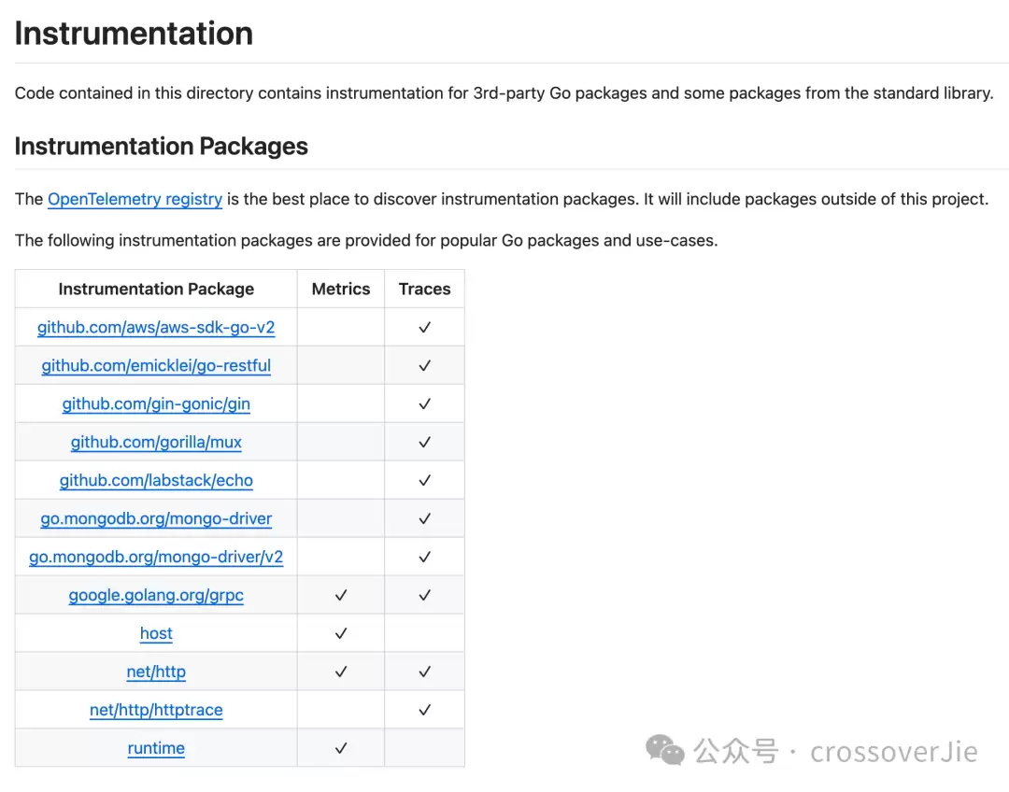
Task: Follow the runtime package link
Action: tap(156, 749)
